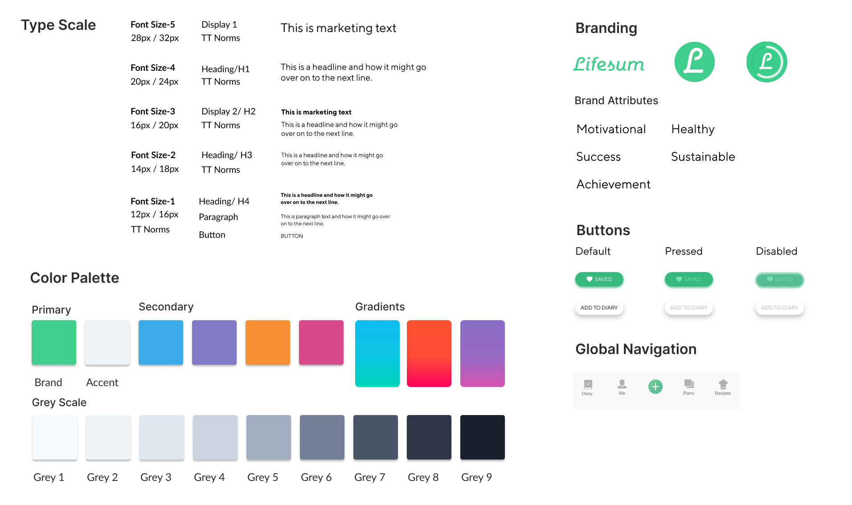This screenshot has height=505, width=852.
Task: Select the Grey 9 swatch
Action: click(x=483, y=437)
